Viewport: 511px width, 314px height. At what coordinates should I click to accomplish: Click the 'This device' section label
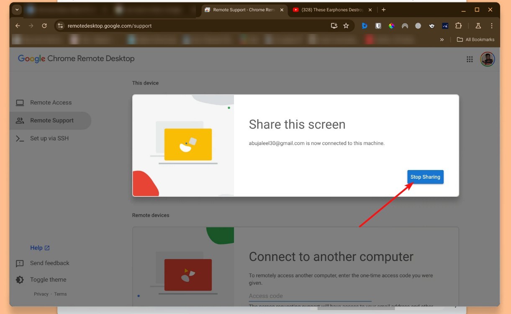pos(145,83)
